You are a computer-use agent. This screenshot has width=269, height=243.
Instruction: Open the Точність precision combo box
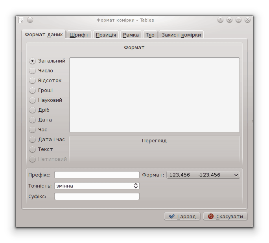pos(97,186)
